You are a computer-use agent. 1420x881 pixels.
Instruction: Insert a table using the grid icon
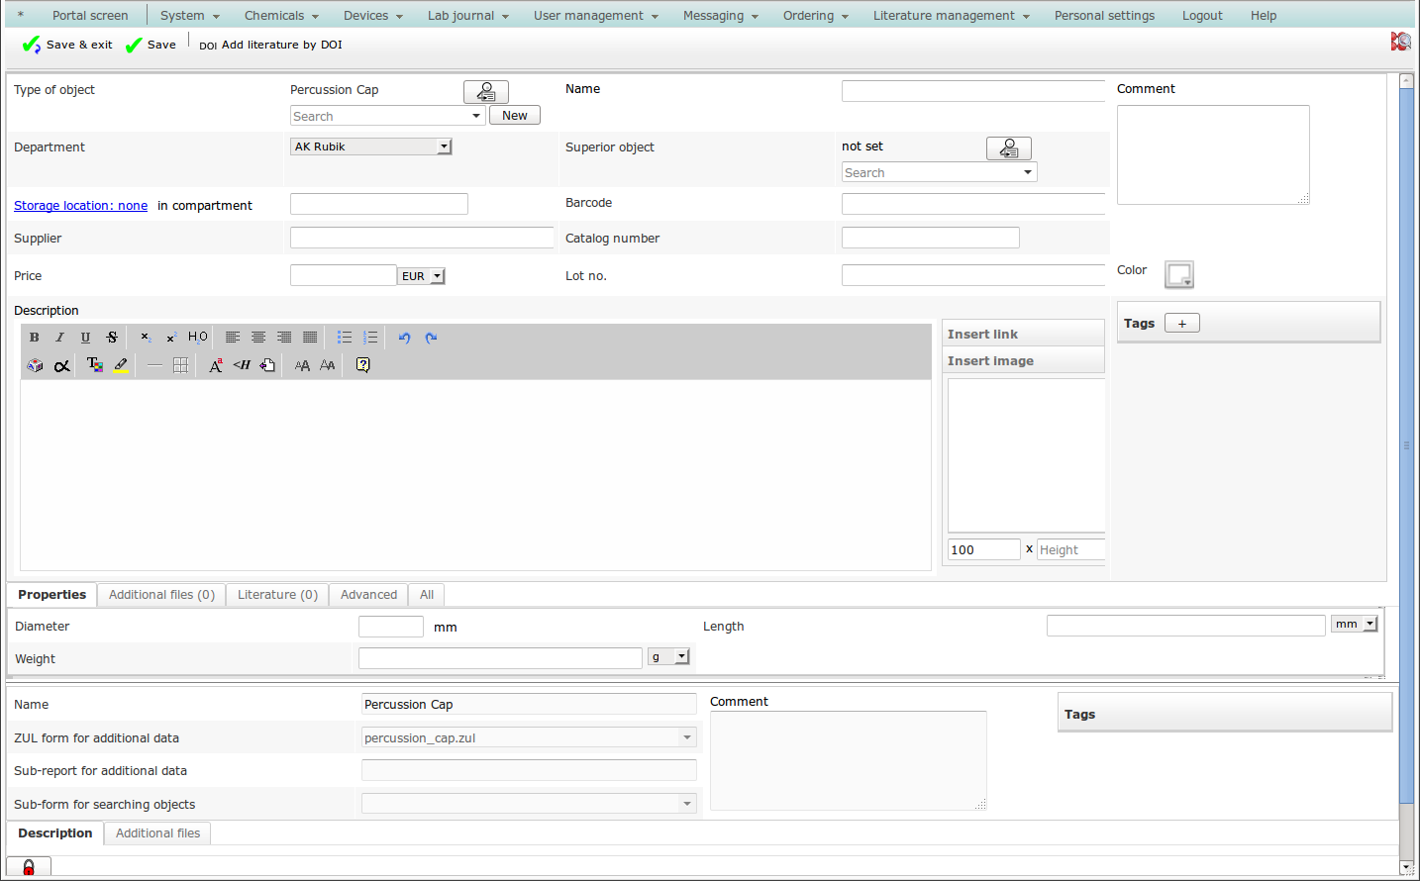tap(180, 365)
